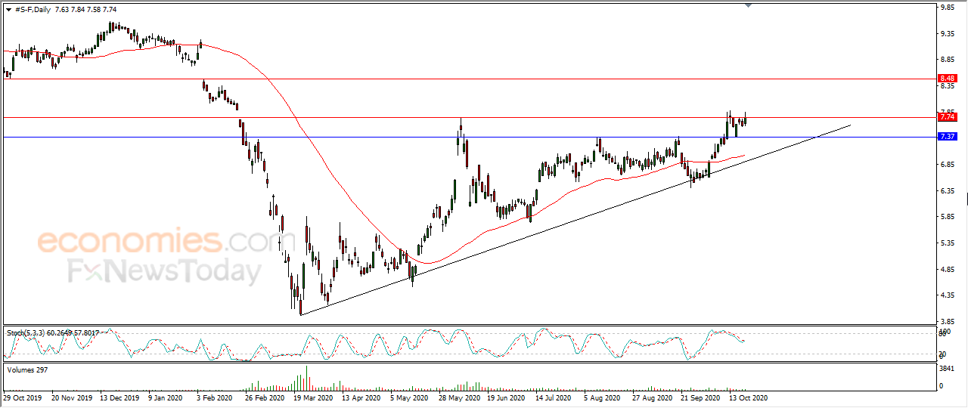Click the 29 Oct 2019 date label
Screen dimensions: 968x408
23,397
